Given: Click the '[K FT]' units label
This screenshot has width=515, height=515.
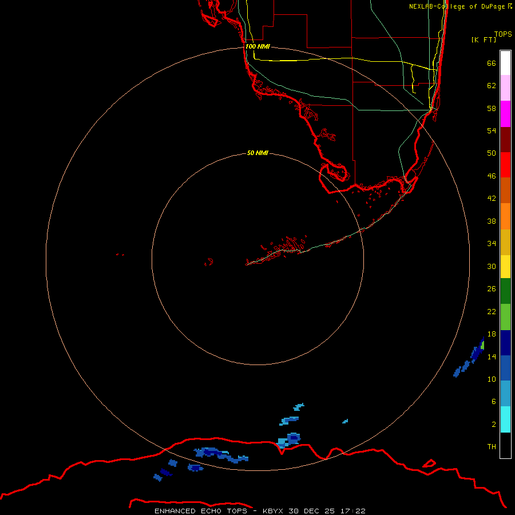Looking at the screenshot, I should (484, 39).
